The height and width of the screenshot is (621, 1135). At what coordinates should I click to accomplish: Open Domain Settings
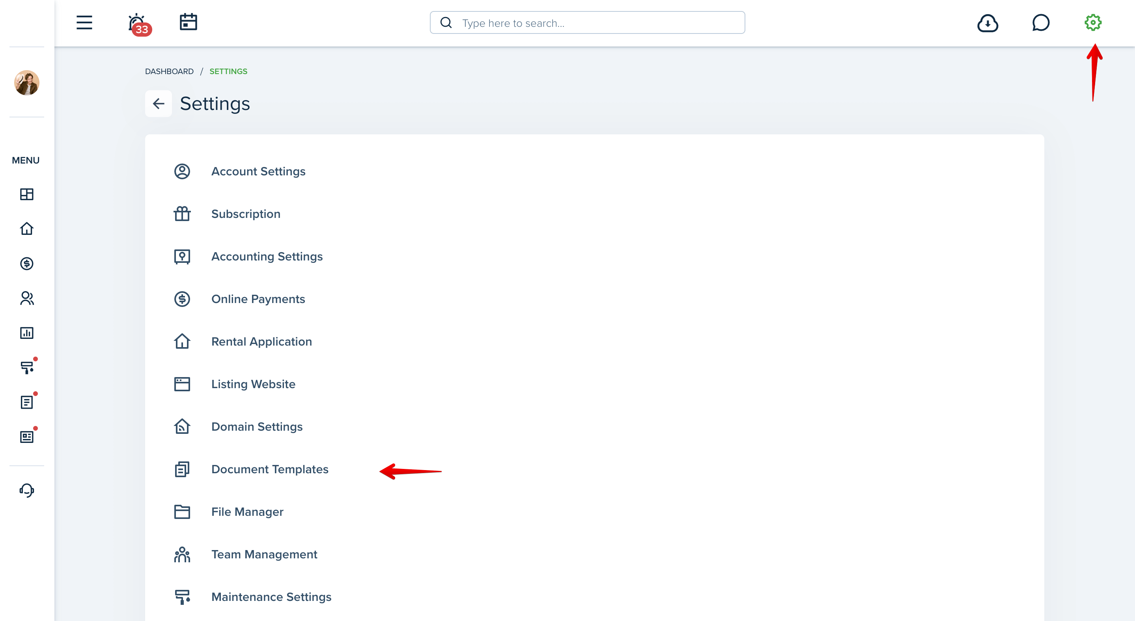[x=257, y=426]
